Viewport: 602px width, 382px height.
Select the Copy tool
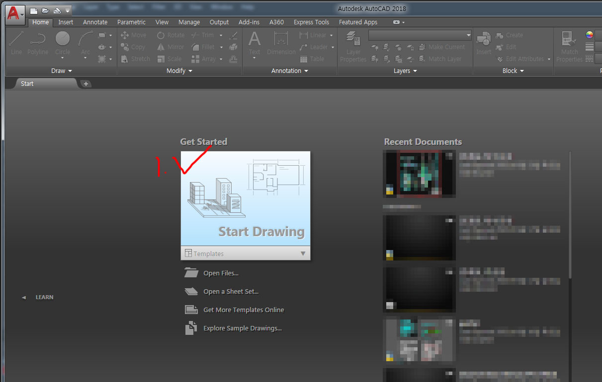pos(133,47)
